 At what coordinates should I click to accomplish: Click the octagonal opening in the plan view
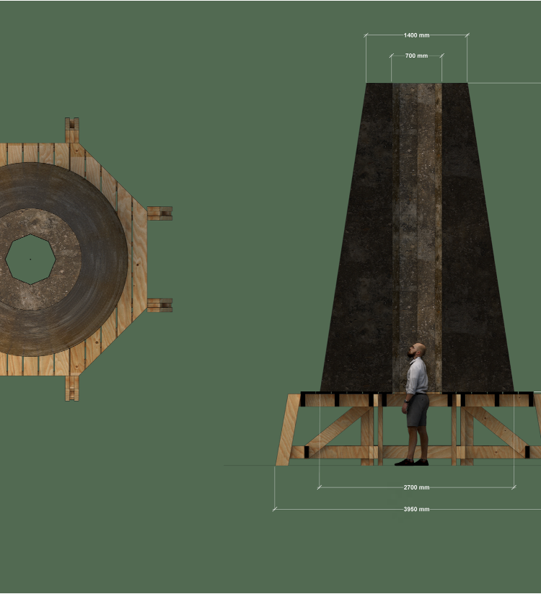click(x=31, y=260)
